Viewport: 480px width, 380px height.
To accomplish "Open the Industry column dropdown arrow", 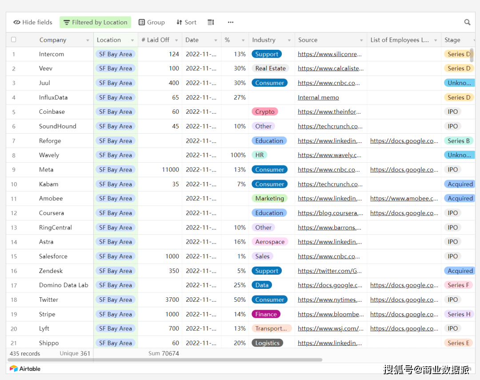I will pyautogui.click(x=289, y=40).
